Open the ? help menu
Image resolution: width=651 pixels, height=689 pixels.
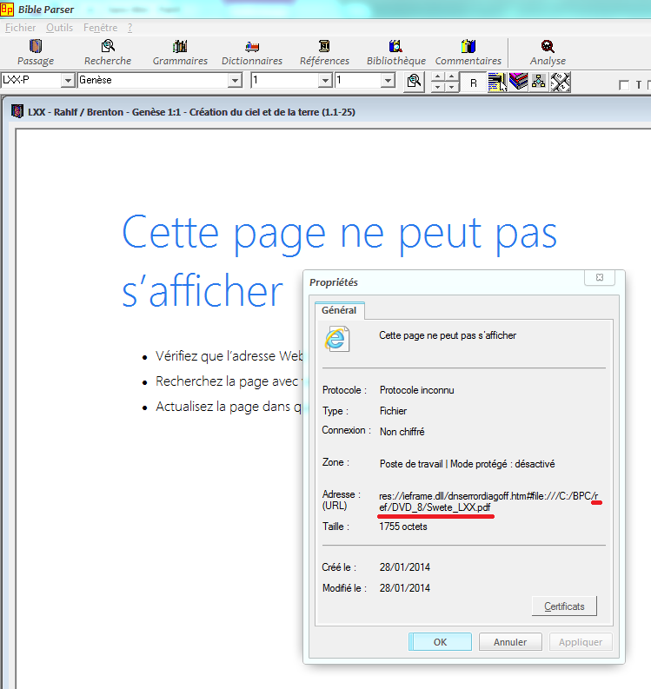[130, 28]
